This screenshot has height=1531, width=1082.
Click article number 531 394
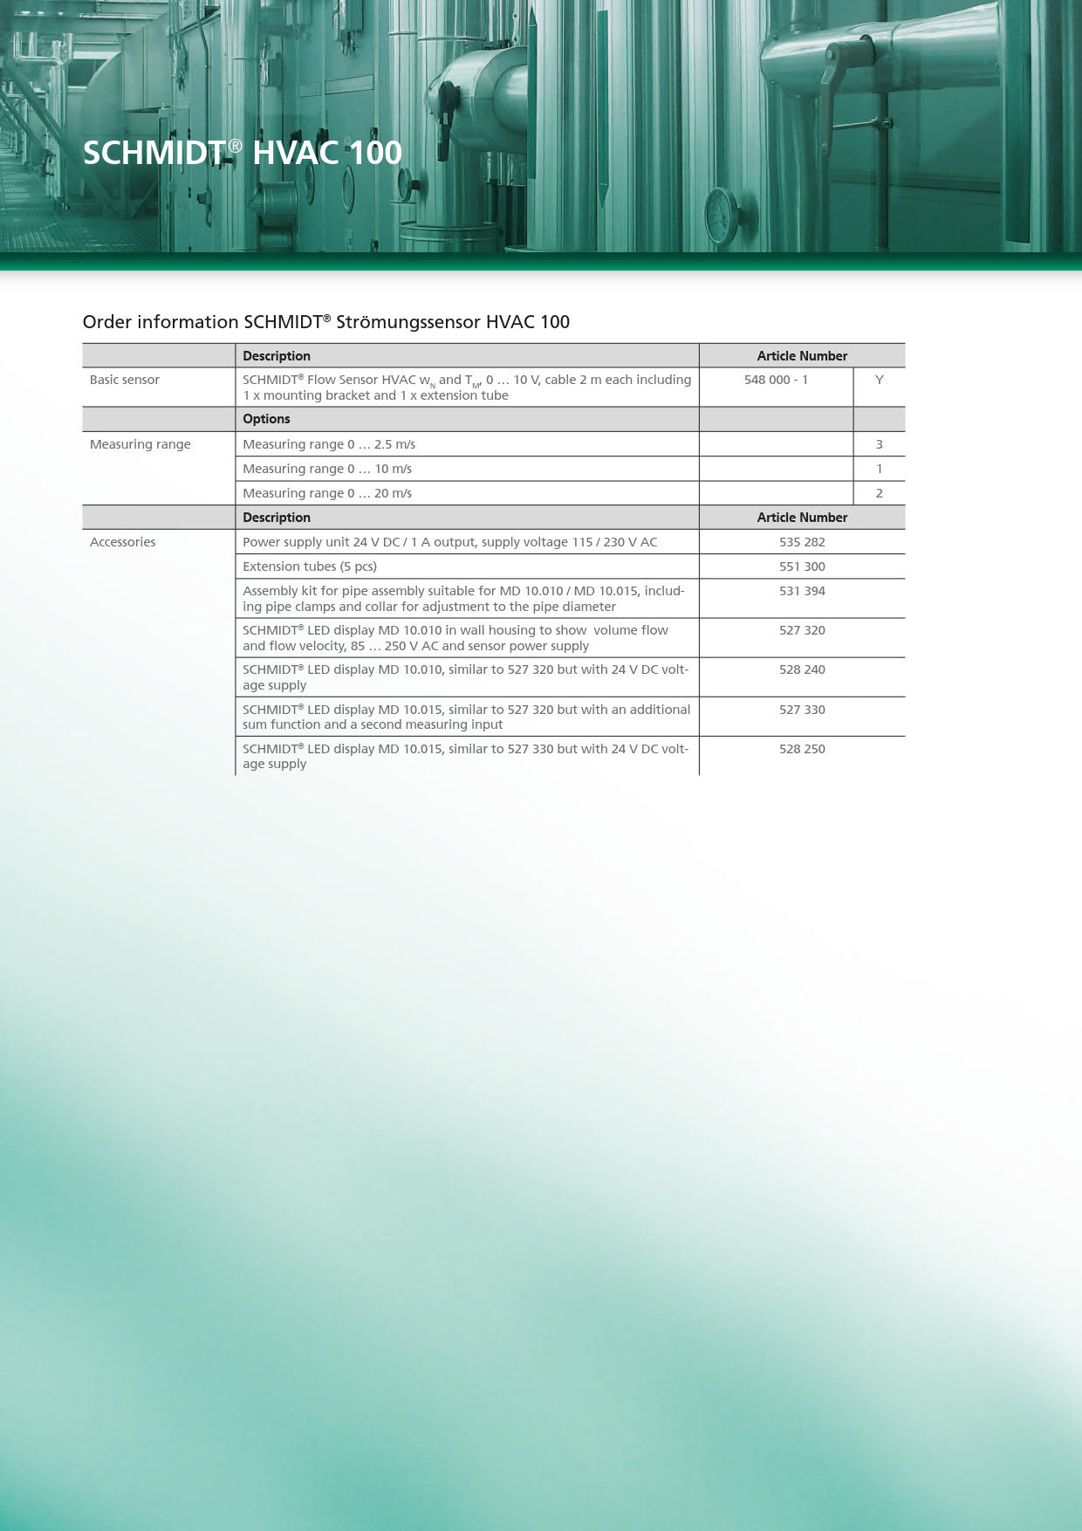coord(802,591)
